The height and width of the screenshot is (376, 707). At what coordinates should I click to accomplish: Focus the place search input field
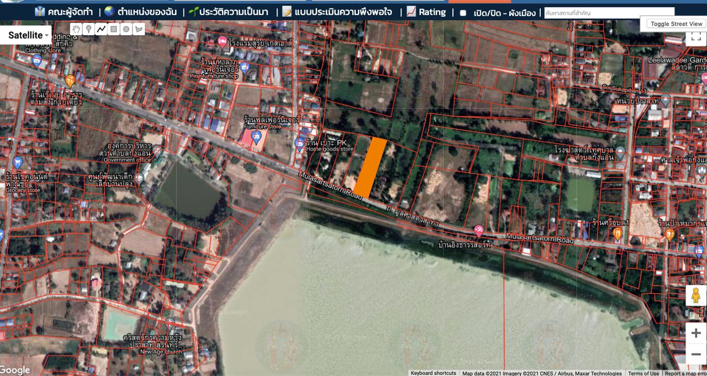[609, 12]
